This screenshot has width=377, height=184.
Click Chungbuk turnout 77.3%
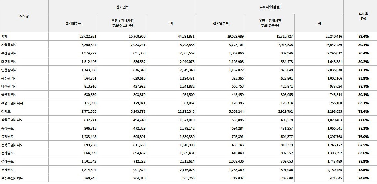pos(363,128)
